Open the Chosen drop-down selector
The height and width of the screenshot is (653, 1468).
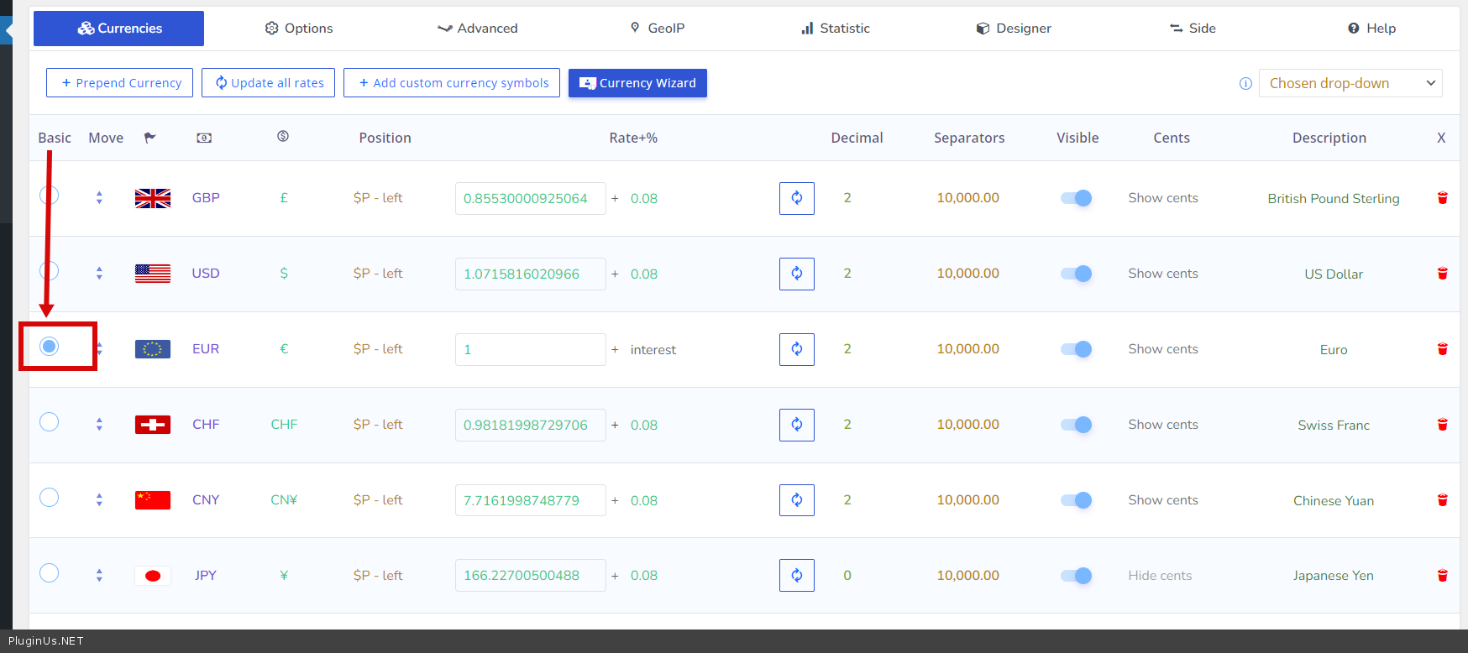tap(1350, 83)
